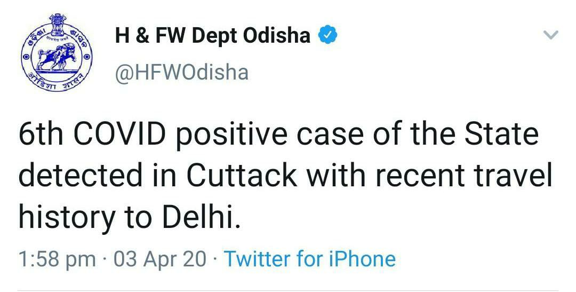
Task: Click the Twitter for iPhone source link
Action: pyautogui.click(x=310, y=259)
